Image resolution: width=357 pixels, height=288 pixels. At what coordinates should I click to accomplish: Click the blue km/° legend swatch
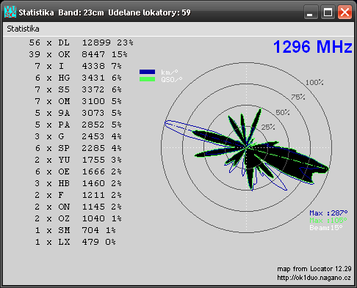(147, 72)
